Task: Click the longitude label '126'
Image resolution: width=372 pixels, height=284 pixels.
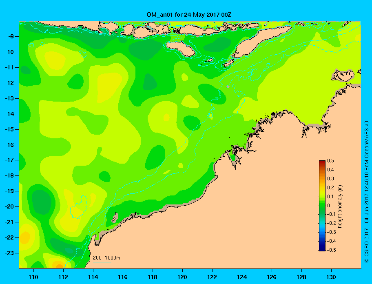Action: coord(272,277)
